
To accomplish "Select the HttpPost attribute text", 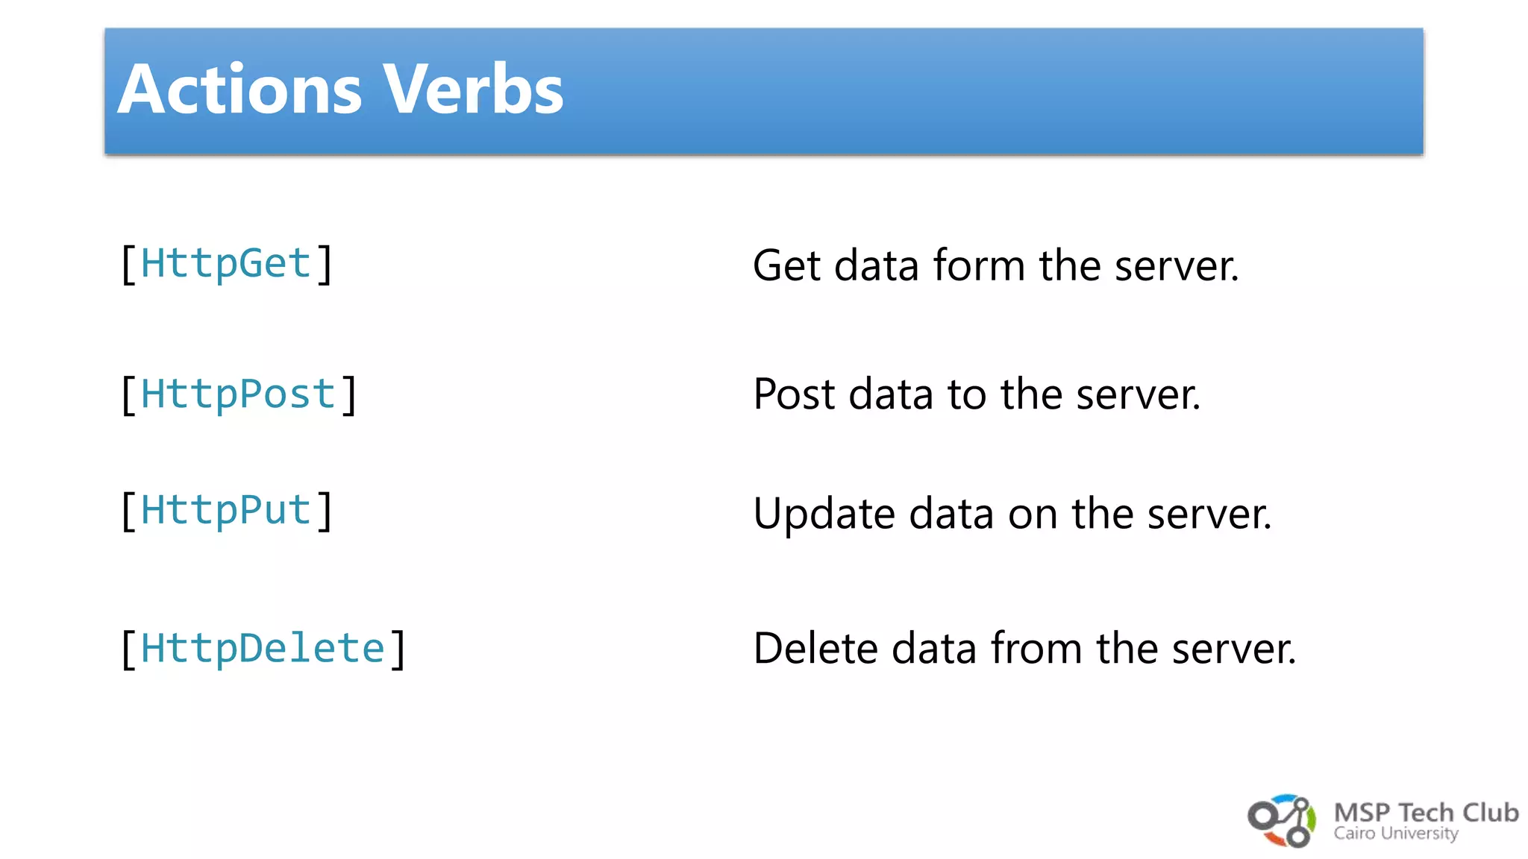I will coord(239,395).
